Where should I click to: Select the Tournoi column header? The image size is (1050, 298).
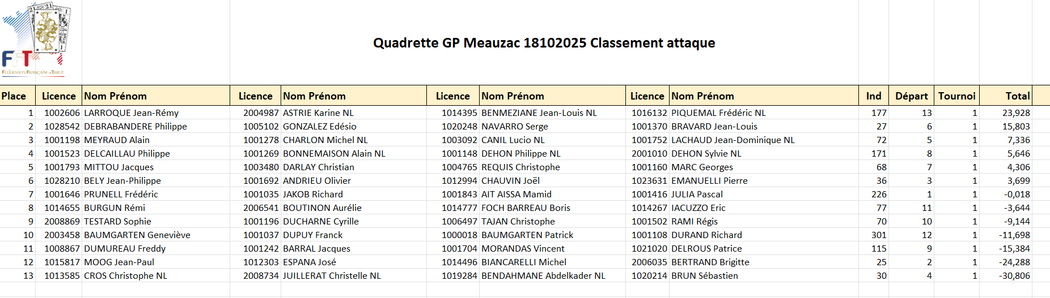956,96
